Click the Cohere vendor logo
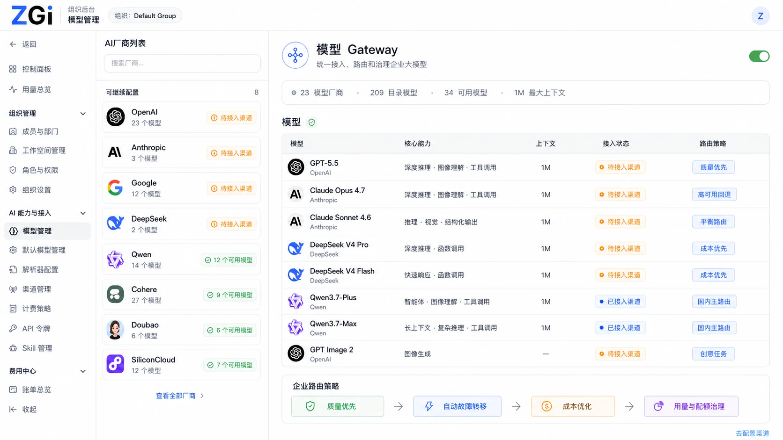 pos(115,294)
